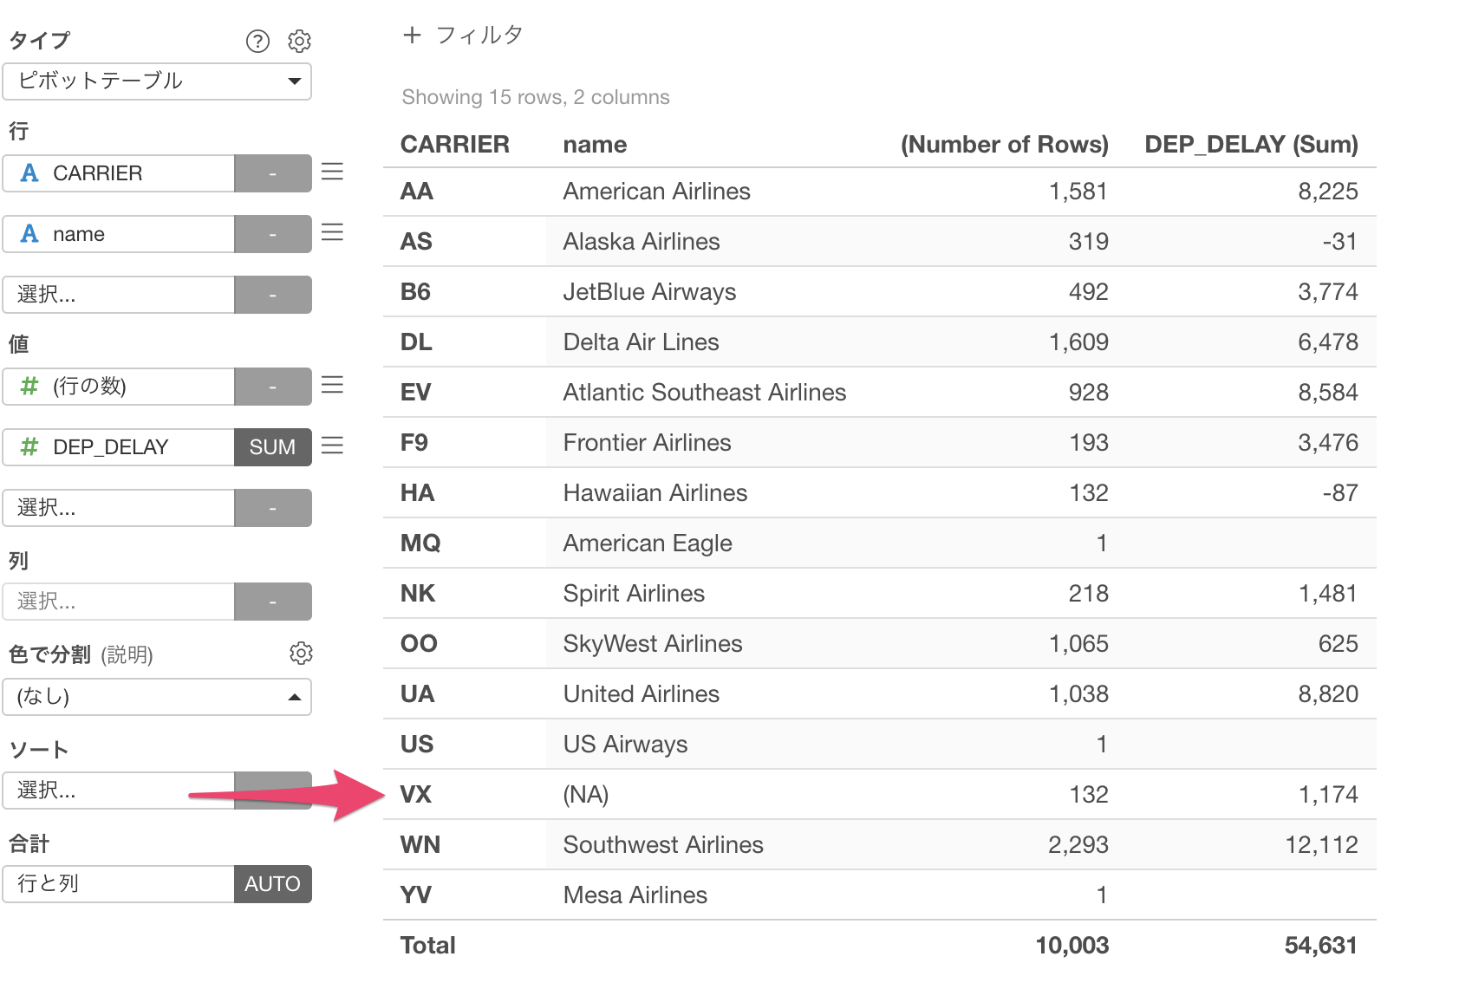
Task: Click the Alaska Airlines delay value -31
Action: [1339, 242]
